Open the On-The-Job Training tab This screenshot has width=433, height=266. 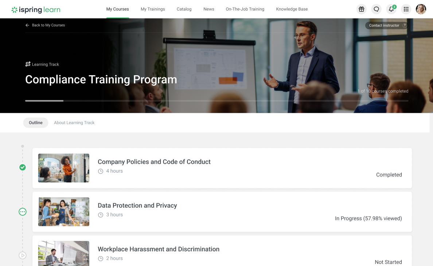point(245,9)
